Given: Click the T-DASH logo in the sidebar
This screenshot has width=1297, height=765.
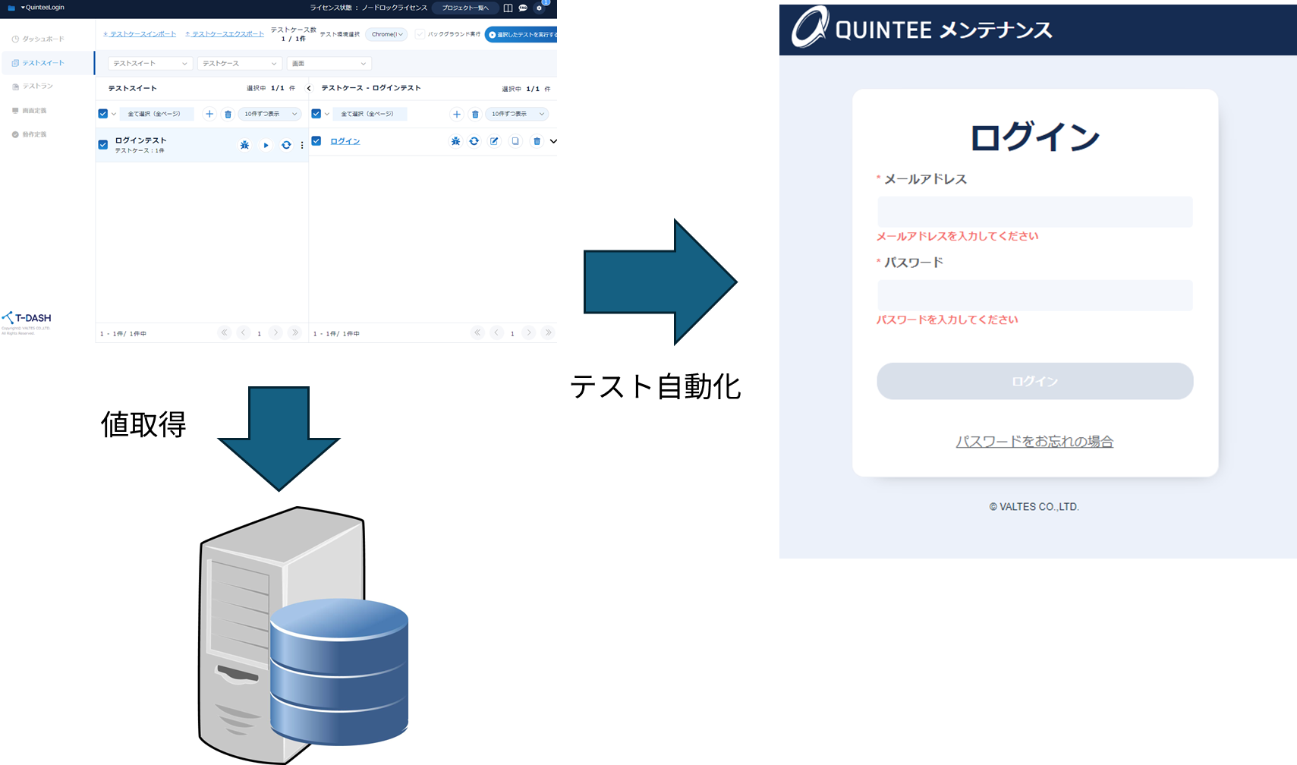Looking at the screenshot, I should [27, 318].
